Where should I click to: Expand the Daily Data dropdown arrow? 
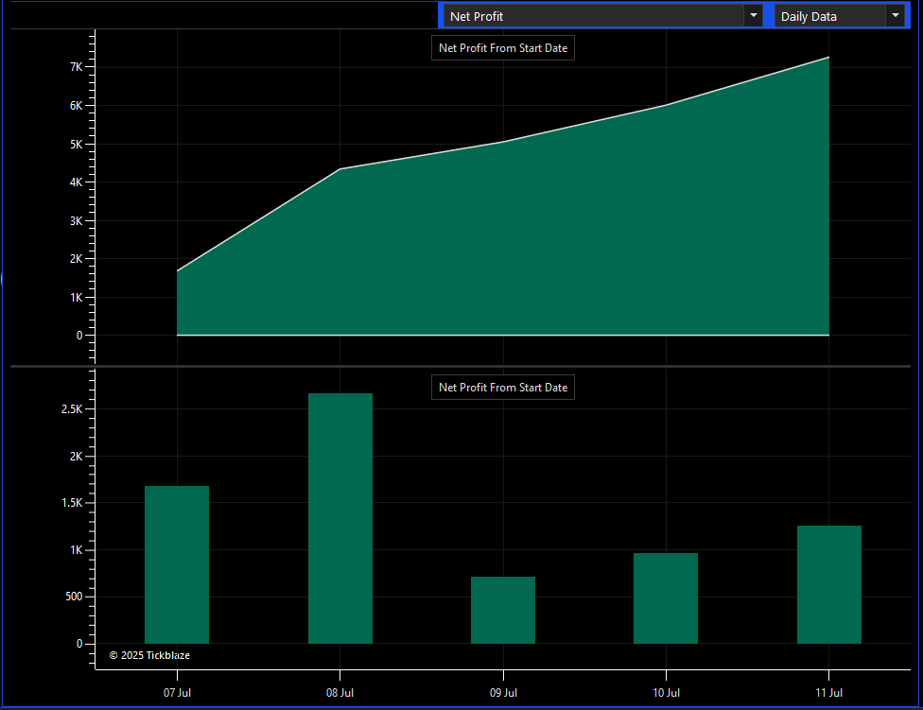pos(895,16)
